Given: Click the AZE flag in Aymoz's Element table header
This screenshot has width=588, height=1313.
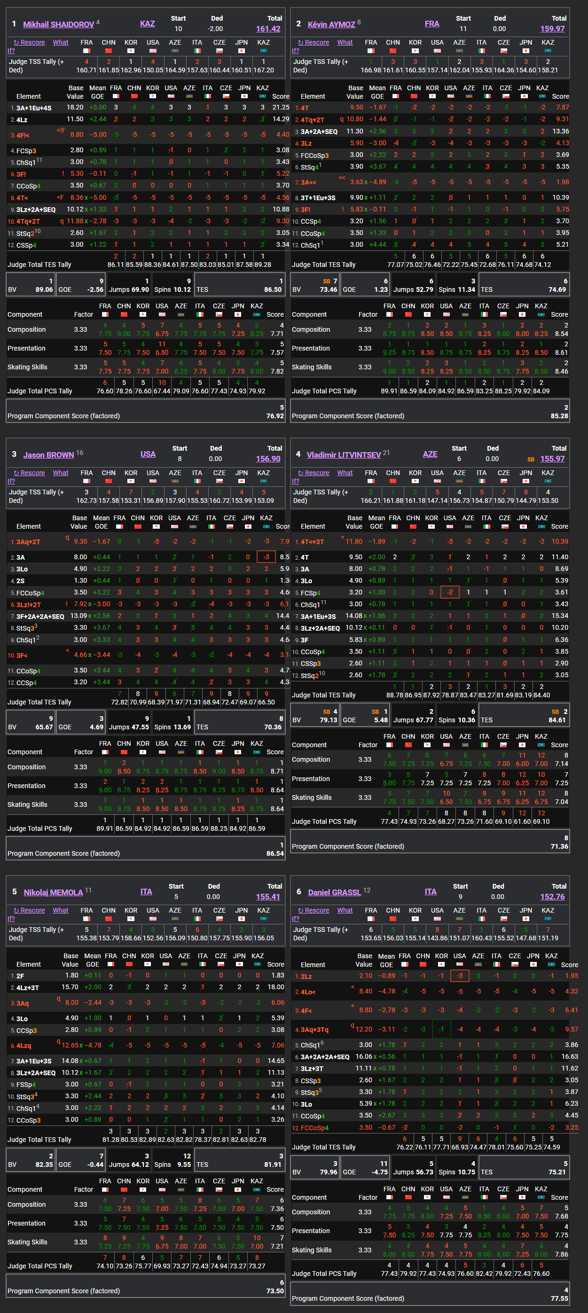Looking at the screenshot, I should pos(469,96).
